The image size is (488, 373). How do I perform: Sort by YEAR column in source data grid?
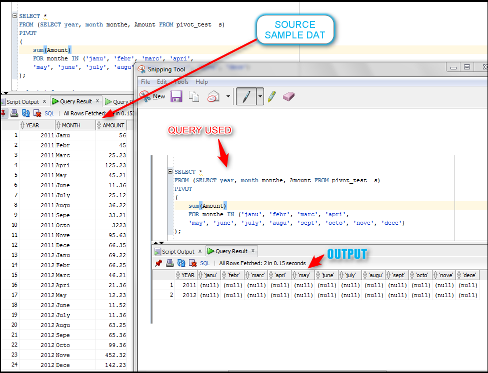coord(37,125)
